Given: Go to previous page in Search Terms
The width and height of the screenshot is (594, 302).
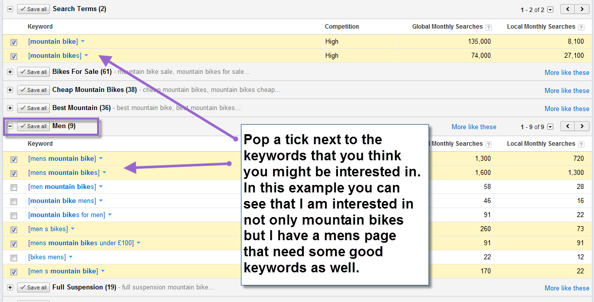Looking at the screenshot, I should click(x=568, y=9).
